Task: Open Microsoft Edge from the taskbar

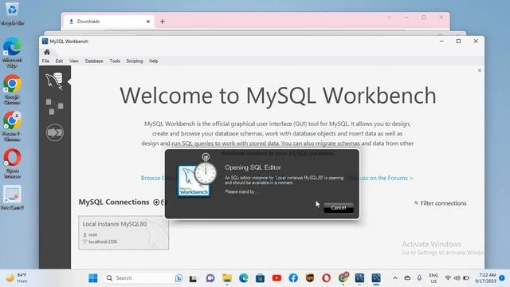Action: pyautogui.click(x=243, y=278)
